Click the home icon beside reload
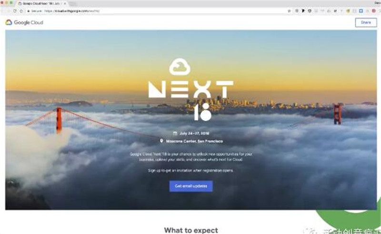This screenshot has height=234, width=381. (x=21, y=11)
